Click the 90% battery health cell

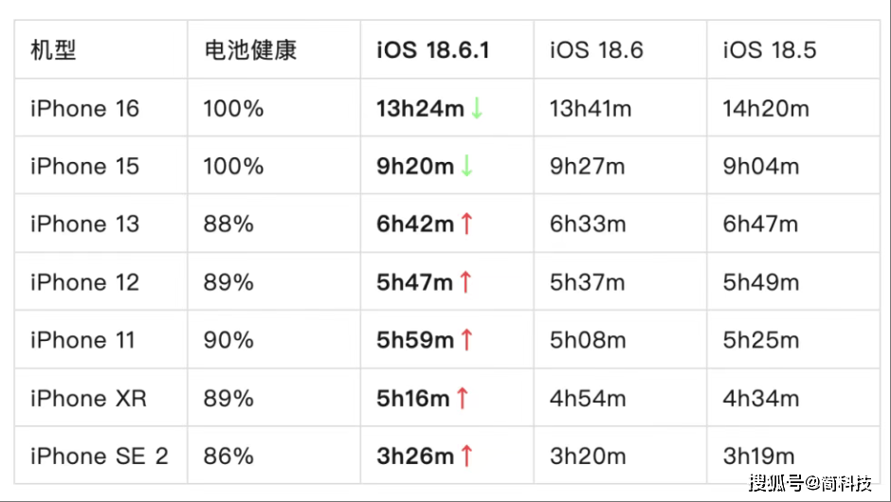click(x=228, y=340)
